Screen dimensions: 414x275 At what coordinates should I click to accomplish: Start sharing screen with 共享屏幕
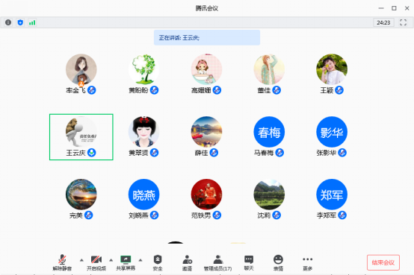(126, 262)
